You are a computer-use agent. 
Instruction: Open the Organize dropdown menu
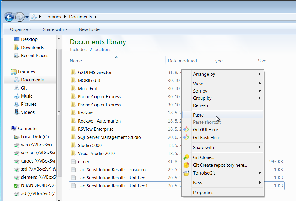point(21,29)
